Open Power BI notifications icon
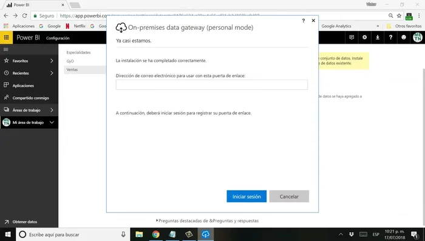The width and height of the screenshot is (425, 241). 352,38
